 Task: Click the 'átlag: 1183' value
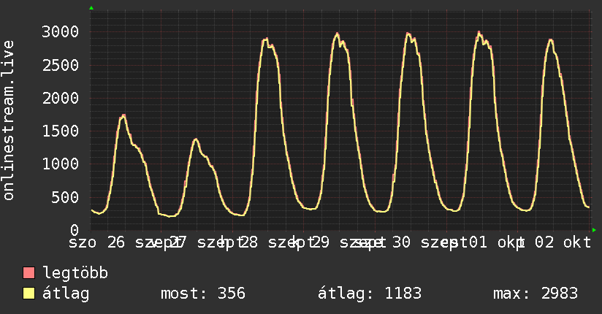tap(370, 294)
